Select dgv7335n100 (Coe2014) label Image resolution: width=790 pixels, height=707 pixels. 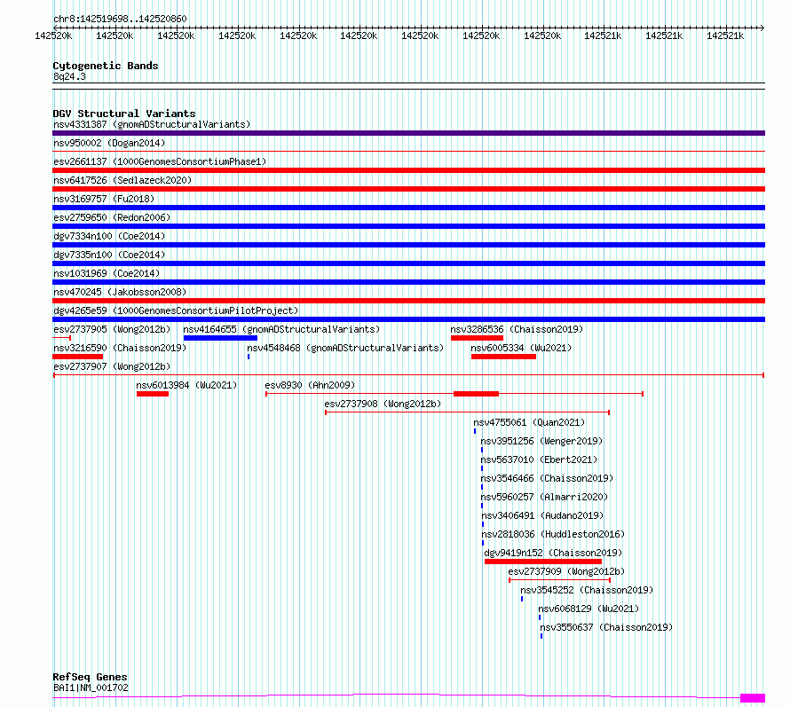tap(109, 255)
